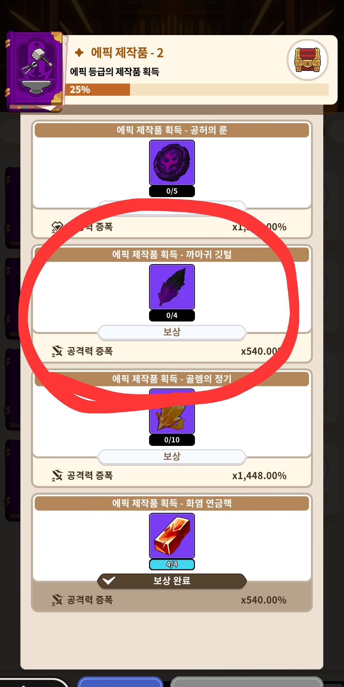The image size is (344, 687).
Task: Tap sword icon in crow feather reward row
Action: (57, 351)
